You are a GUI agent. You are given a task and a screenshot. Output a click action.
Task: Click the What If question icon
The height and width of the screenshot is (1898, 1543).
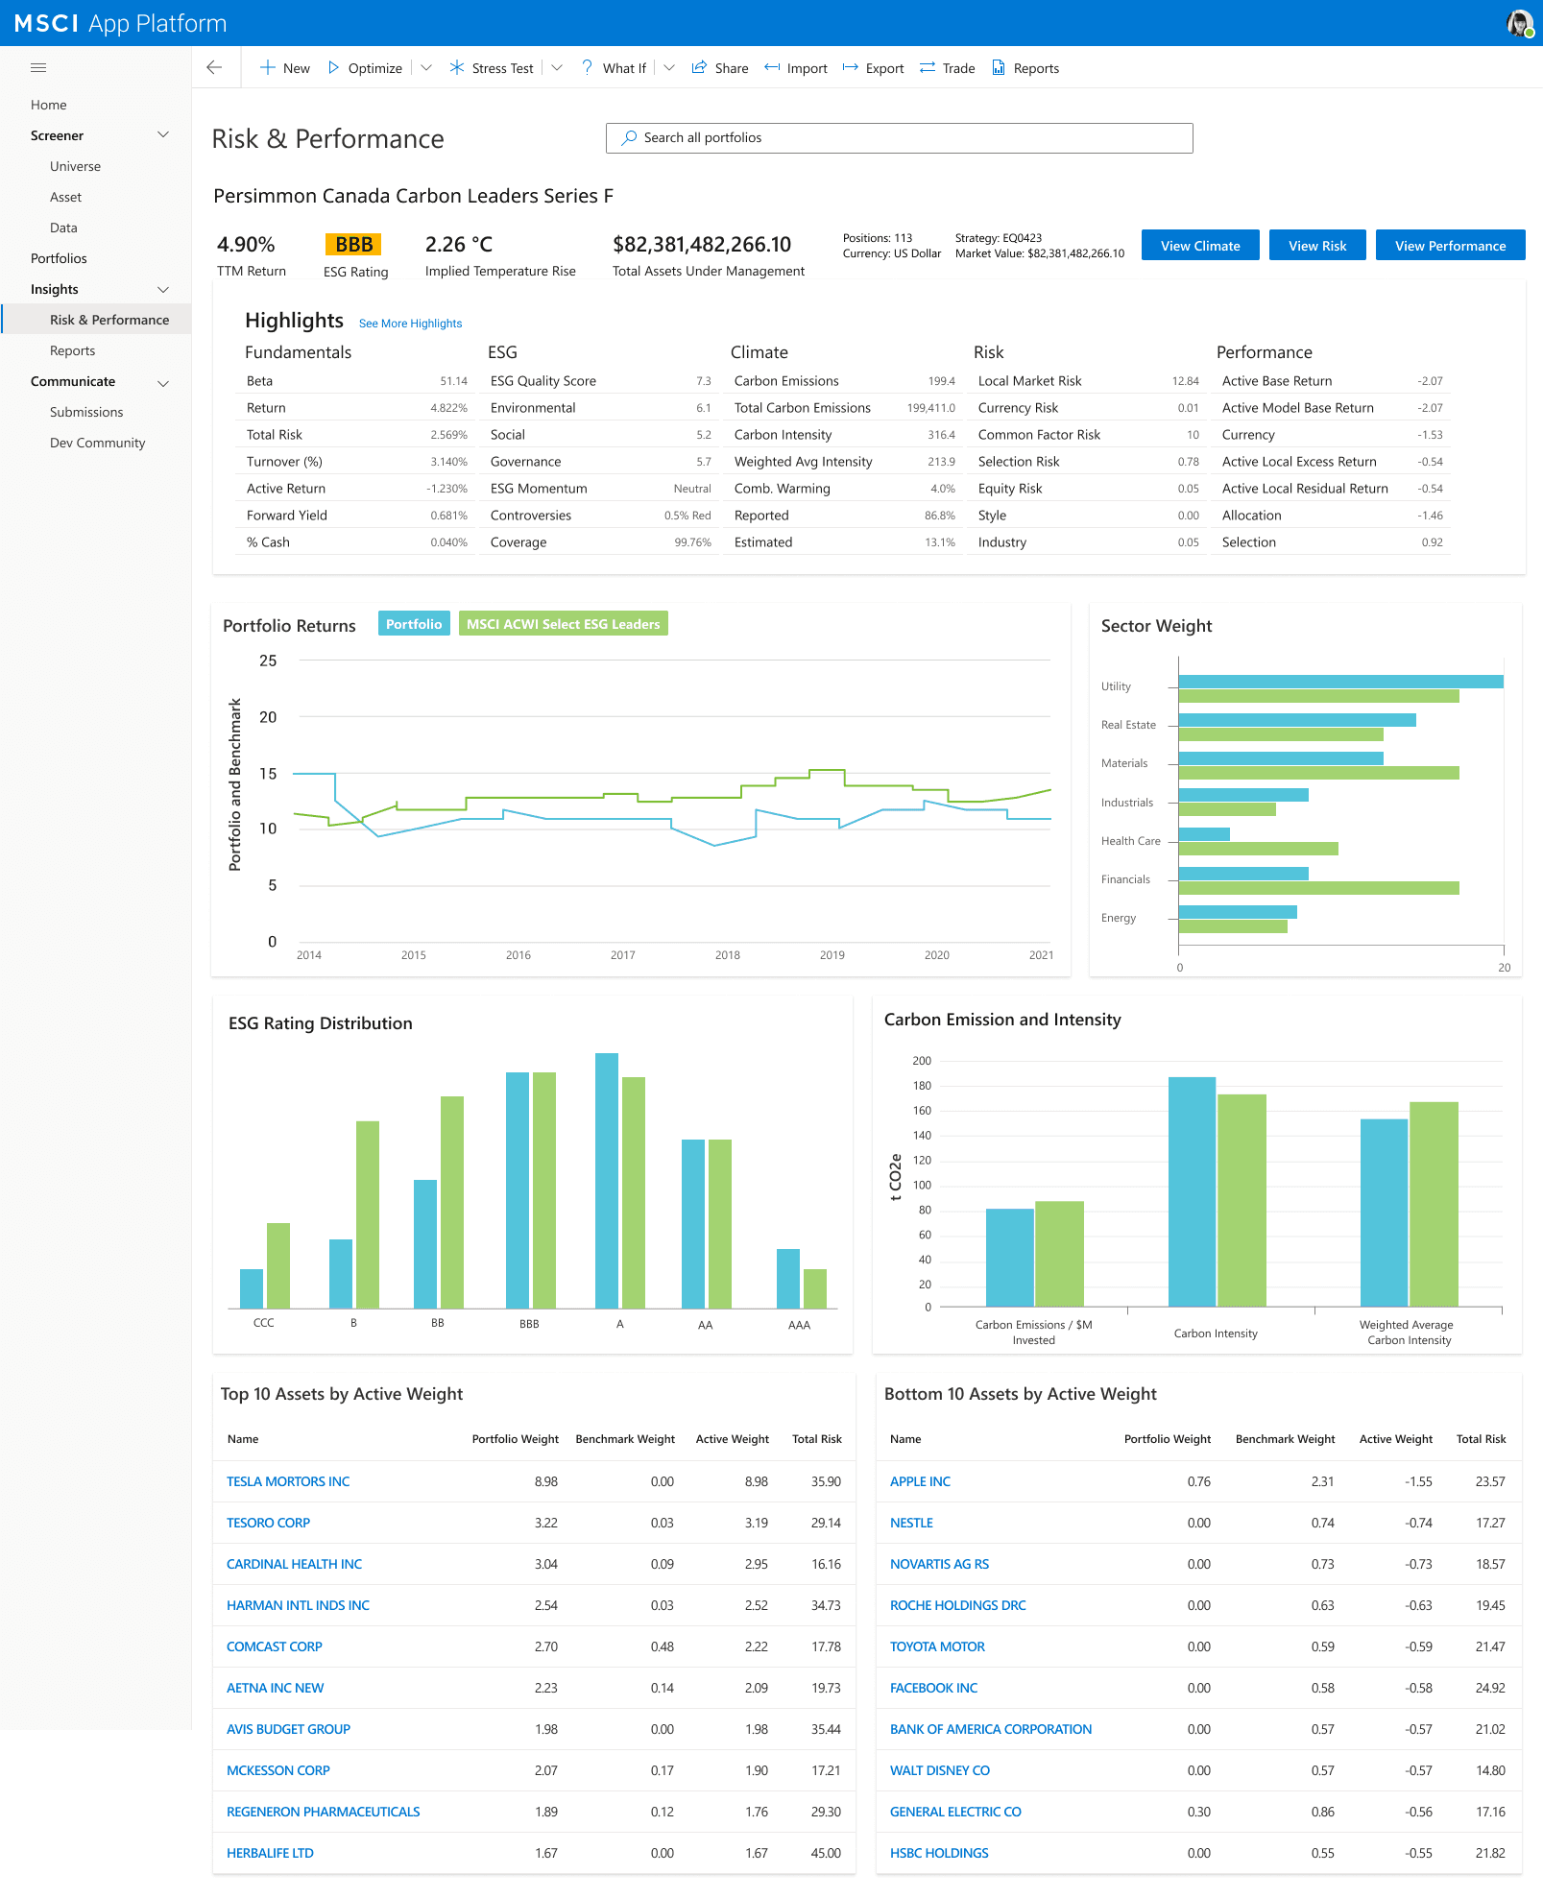tap(587, 67)
